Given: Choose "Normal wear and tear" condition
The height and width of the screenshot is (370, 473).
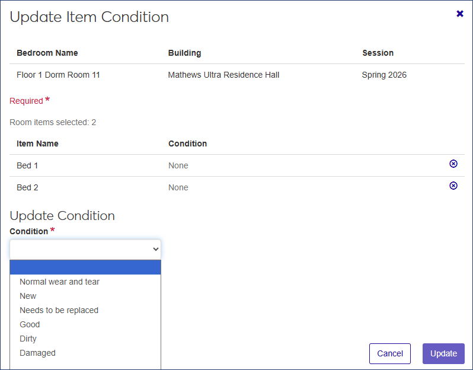Looking at the screenshot, I should click(x=59, y=282).
